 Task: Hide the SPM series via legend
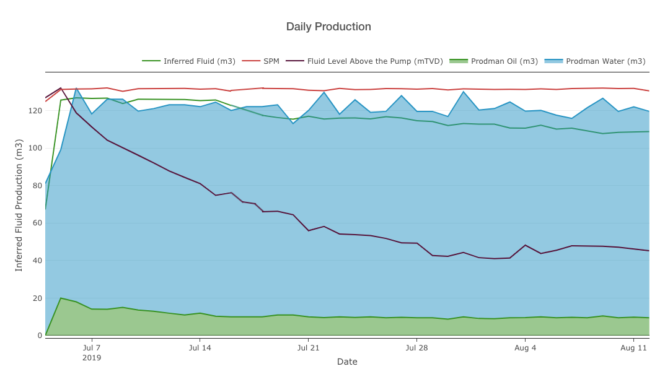tap(271, 61)
